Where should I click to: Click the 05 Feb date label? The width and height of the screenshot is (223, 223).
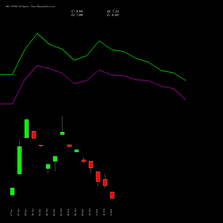[x=69, y=212]
